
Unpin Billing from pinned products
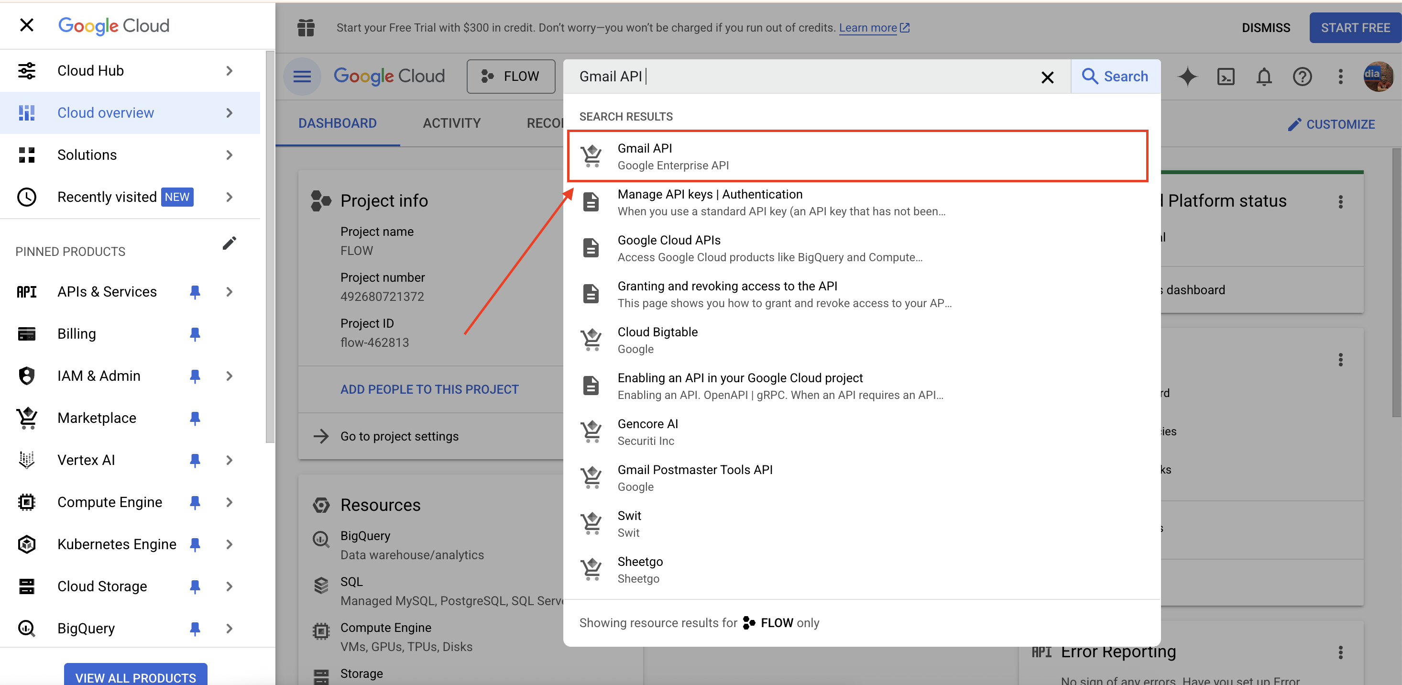pyautogui.click(x=195, y=334)
